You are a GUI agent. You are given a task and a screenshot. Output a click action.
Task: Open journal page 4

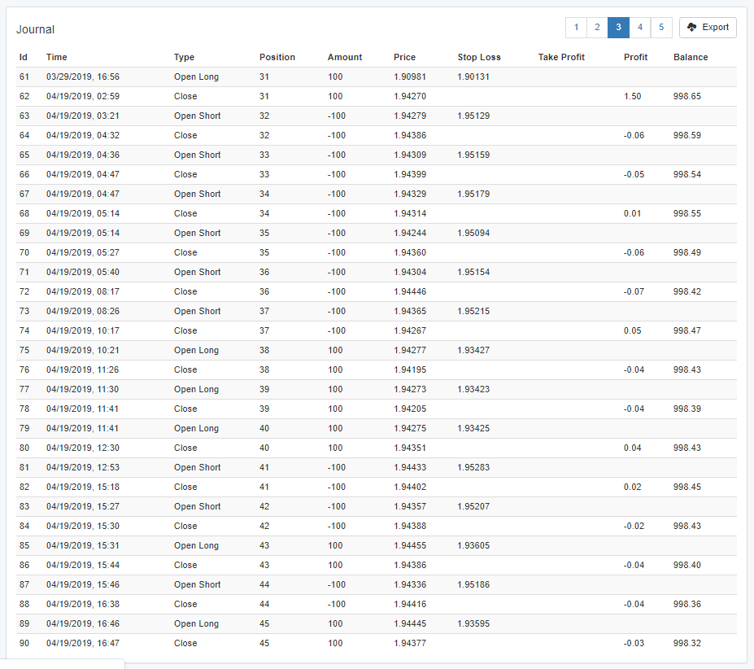coord(640,28)
